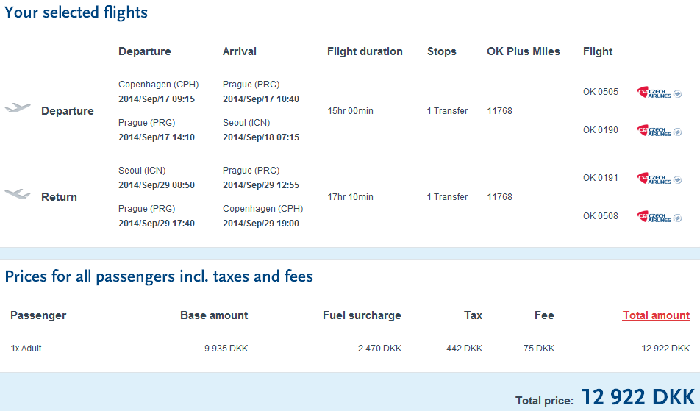Click the Fuel surcharge column header
The height and width of the screenshot is (411, 700).
[362, 315]
